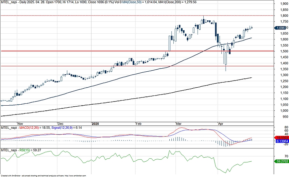Click the 950 price axis label
The width and height of the screenshot is (289, 177).
[285, 117]
